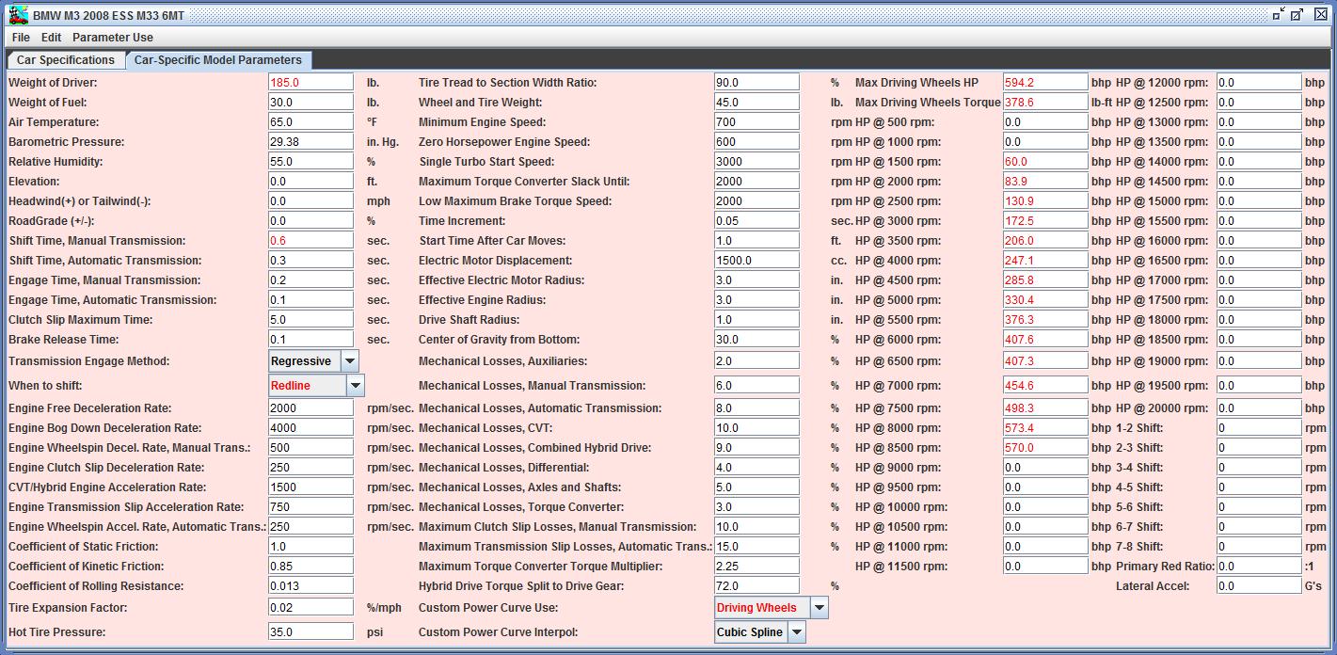Click 'Weight of Driver:' label text
Screen dimensions: 1337x655
(53, 83)
